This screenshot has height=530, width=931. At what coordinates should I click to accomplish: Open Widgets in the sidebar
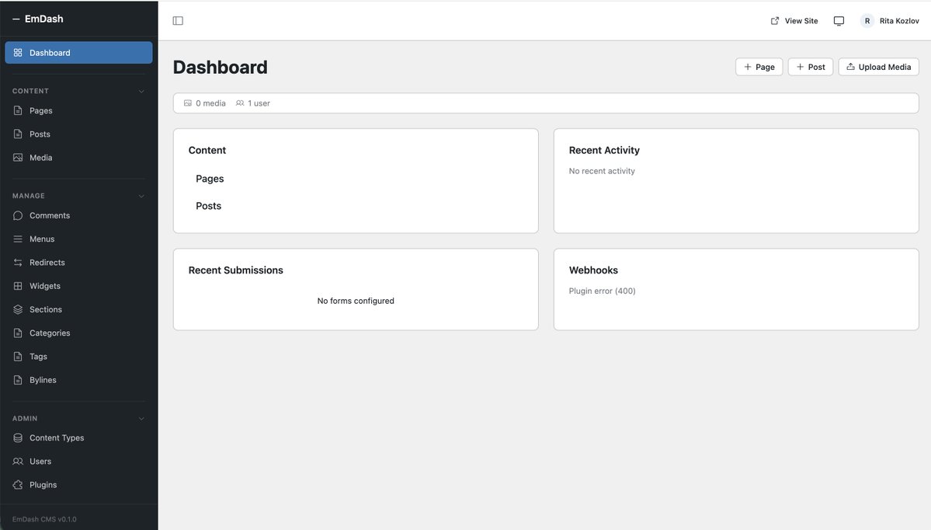(78, 286)
